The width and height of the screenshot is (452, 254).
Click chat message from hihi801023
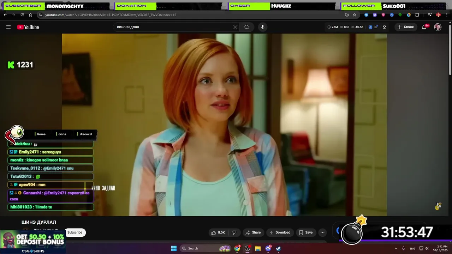[50, 207]
